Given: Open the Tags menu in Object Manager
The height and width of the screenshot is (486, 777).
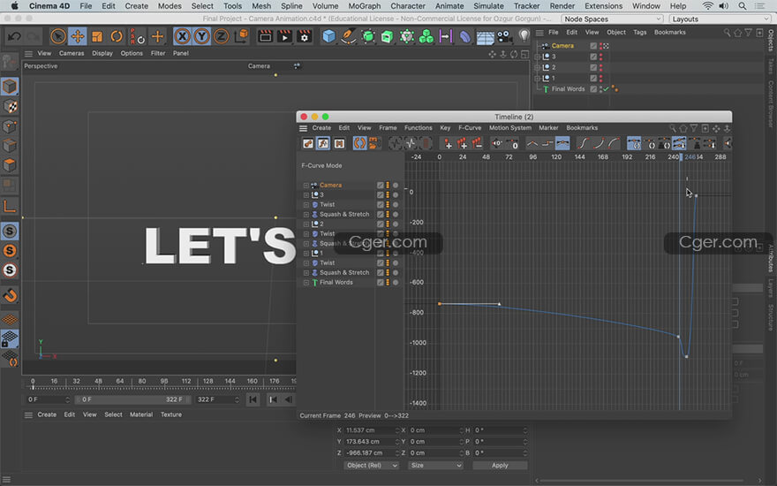Looking at the screenshot, I should (x=640, y=32).
